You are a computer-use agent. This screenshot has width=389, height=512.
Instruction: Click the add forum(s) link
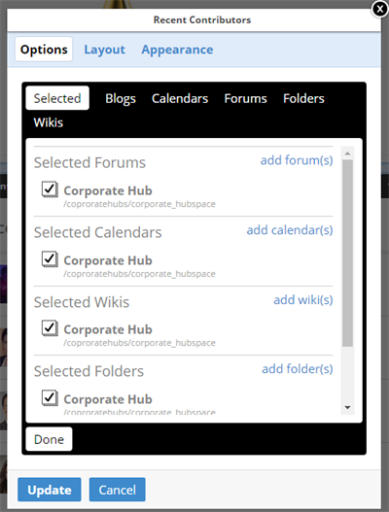click(297, 160)
